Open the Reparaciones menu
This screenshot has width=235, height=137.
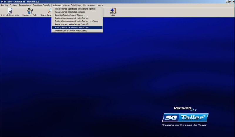pyautogui.click(x=25, y=5)
